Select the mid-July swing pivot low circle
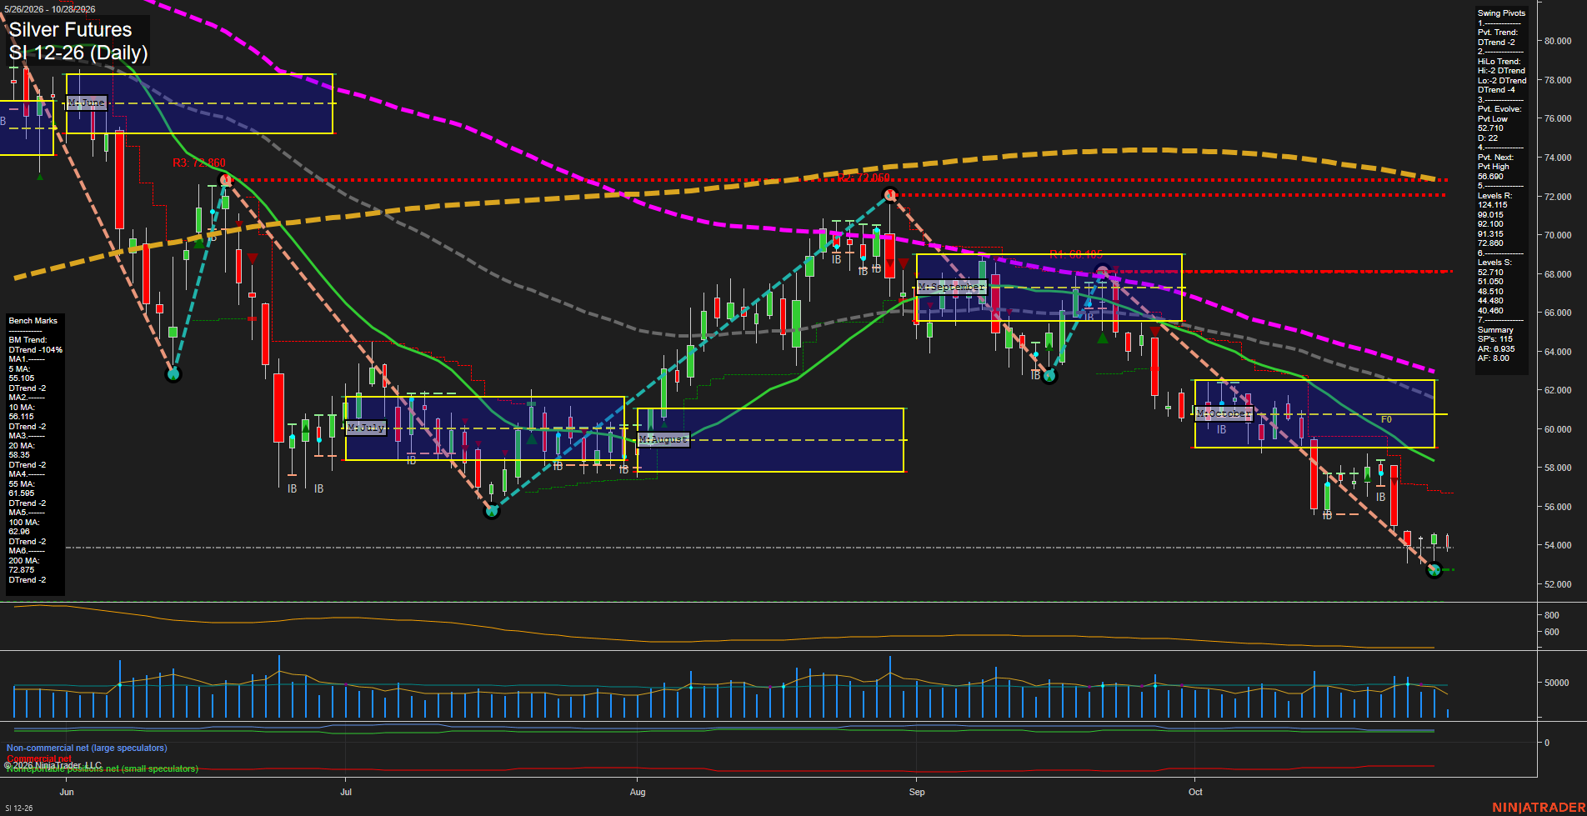Viewport: 1587px width, 816px height. coord(492,511)
